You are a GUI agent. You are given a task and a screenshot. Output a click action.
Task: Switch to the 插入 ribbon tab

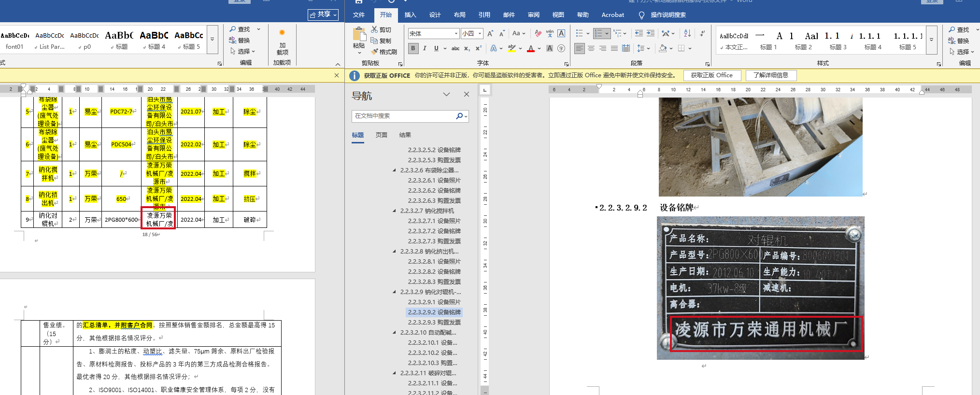click(x=410, y=15)
